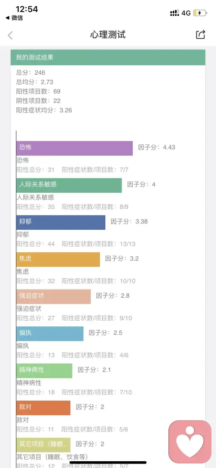216x468 pixels.
Task: Select the green 人际关系敏感 bar
Action: (69, 185)
